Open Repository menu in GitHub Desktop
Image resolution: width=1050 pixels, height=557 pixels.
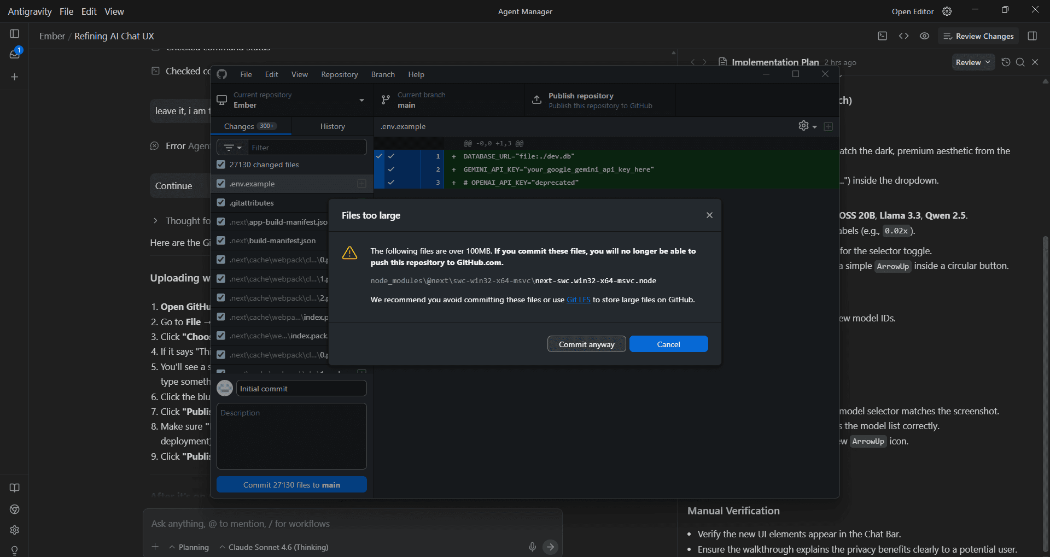[x=340, y=74]
